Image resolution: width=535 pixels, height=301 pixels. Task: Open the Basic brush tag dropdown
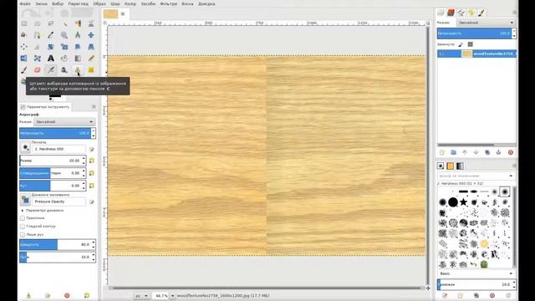tap(476, 273)
